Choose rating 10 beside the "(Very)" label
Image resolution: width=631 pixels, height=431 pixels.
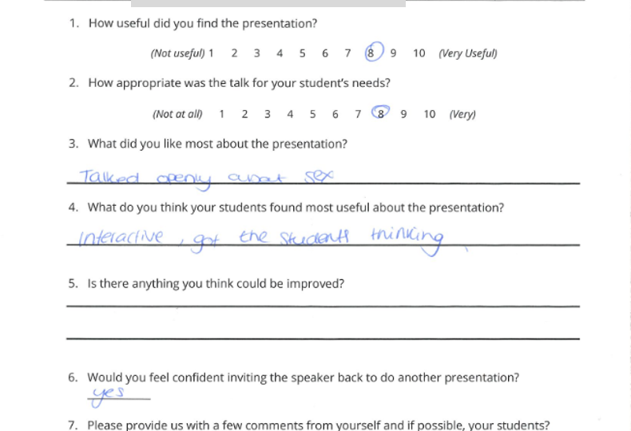(x=430, y=114)
